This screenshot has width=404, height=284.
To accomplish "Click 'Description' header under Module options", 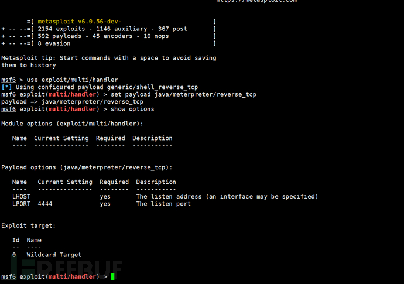I will [152, 138].
